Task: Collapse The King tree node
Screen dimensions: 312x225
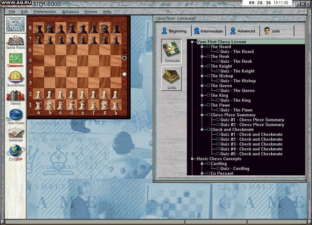Action: [x=202, y=95]
